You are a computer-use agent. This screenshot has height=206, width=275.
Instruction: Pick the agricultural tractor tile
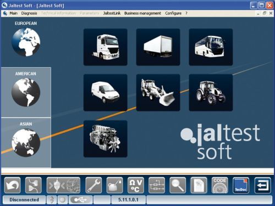[x=211, y=93]
